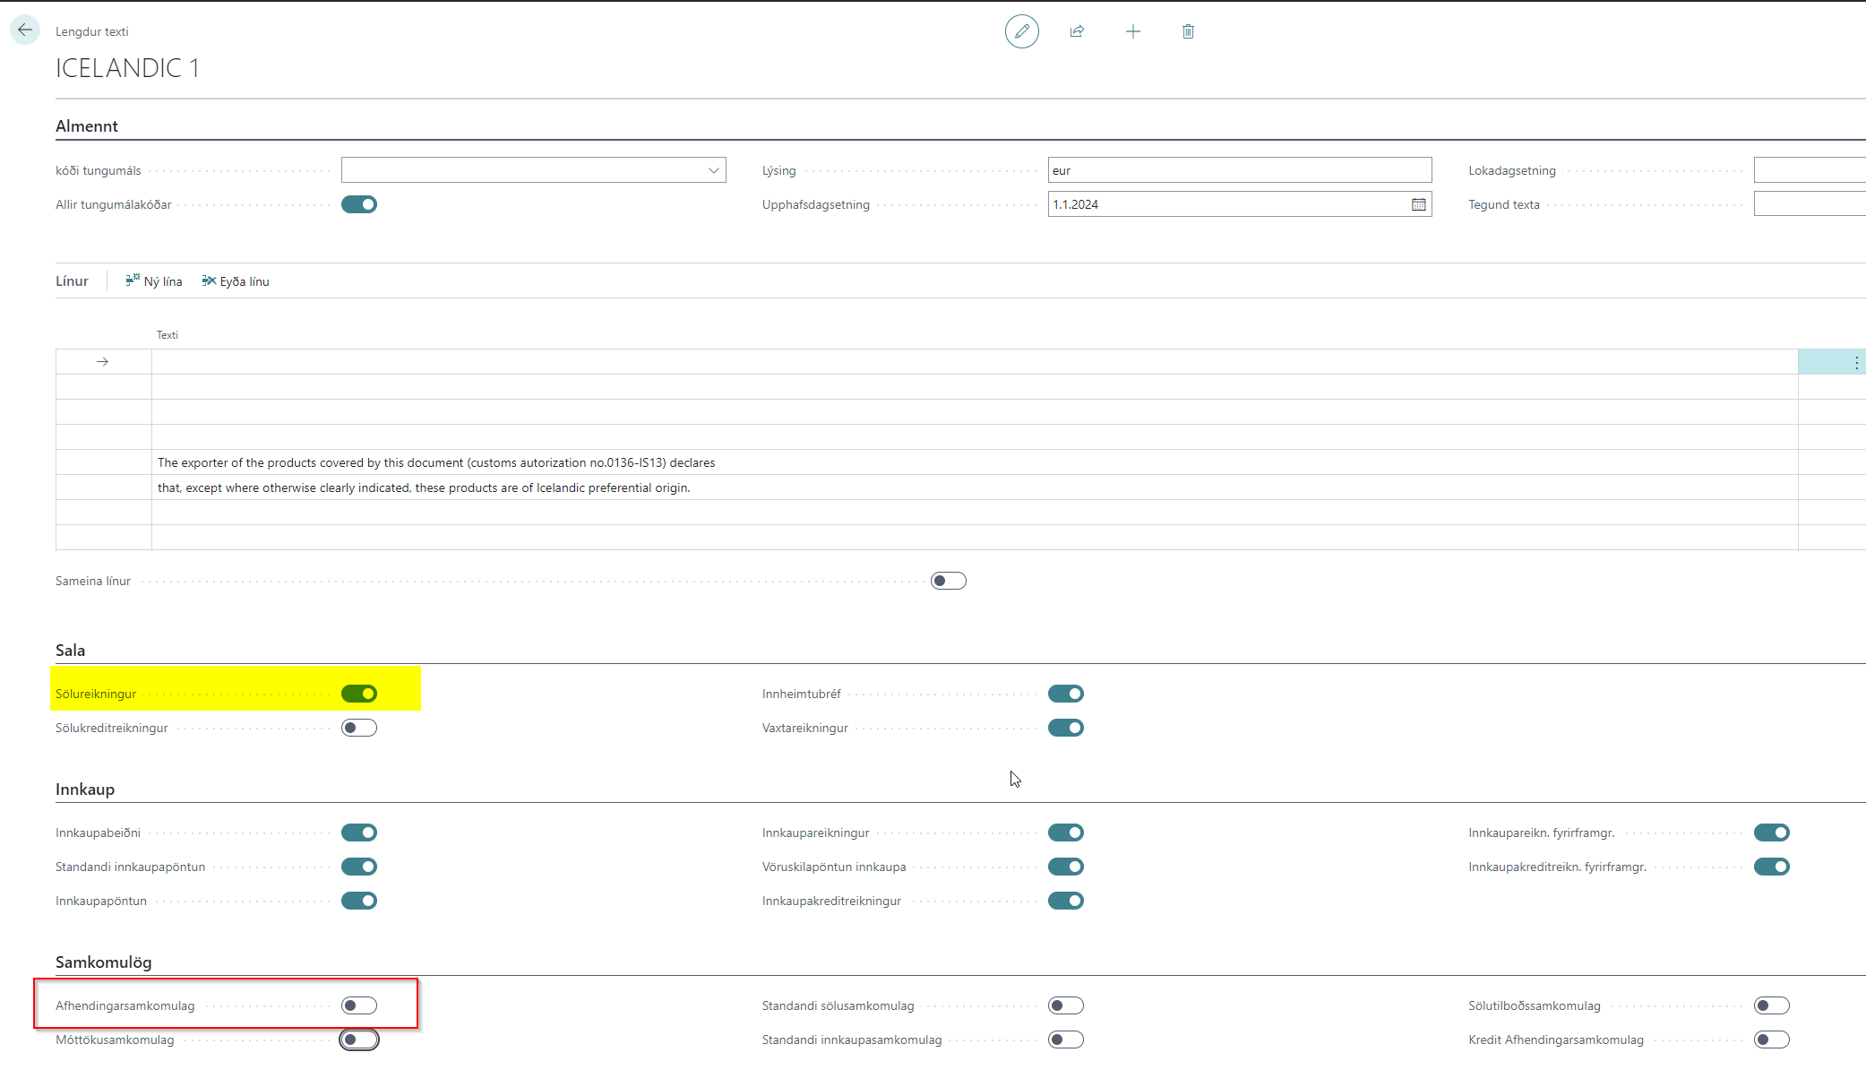Disable the Allir tungumálakóðar toggle
The width and height of the screenshot is (1866, 1087).
pos(359,204)
